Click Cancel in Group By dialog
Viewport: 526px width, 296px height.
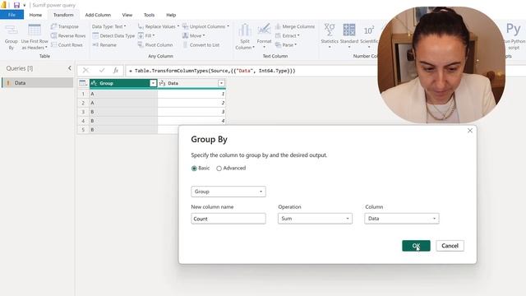[x=450, y=246]
